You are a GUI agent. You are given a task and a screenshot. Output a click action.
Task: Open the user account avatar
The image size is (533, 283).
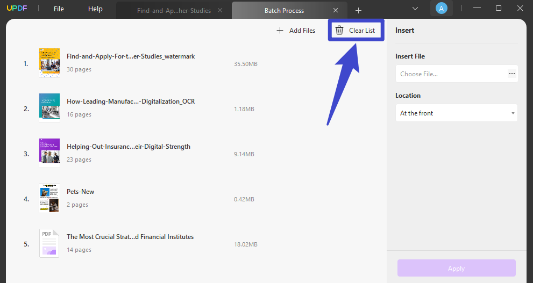click(441, 9)
